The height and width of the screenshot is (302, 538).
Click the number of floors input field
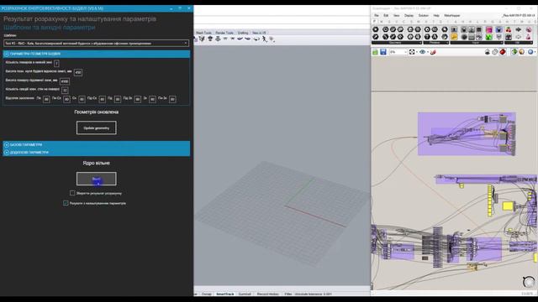click(x=56, y=64)
